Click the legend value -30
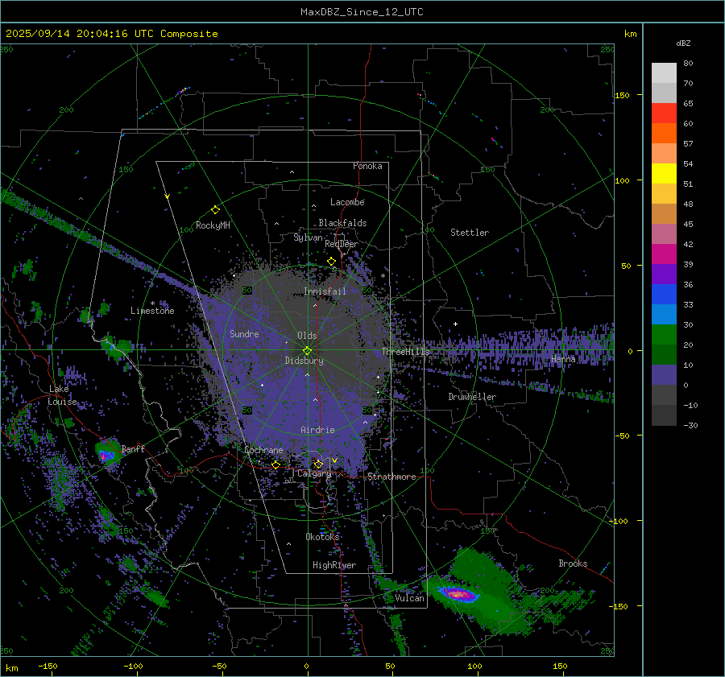The image size is (725, 677). (x=690, y=426)
